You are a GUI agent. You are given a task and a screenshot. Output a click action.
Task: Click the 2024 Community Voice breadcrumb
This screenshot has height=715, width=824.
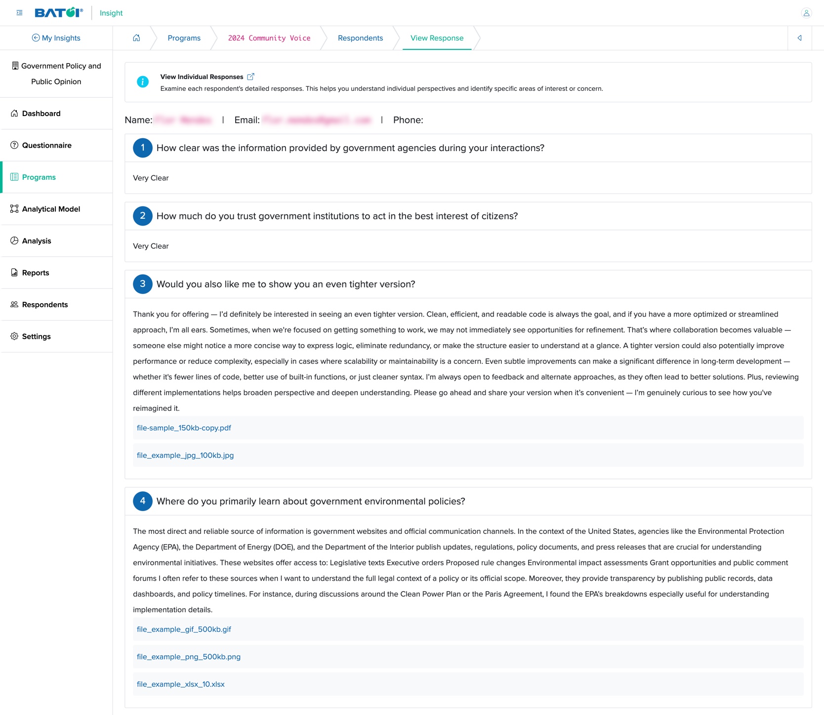tap(269, 38)
